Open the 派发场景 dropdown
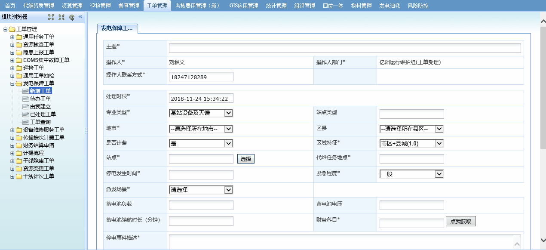546x250 pixels. pyautogui.click(x=201, y=190)
